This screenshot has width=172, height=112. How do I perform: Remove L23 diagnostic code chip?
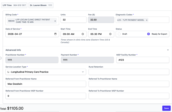(147, 20)
